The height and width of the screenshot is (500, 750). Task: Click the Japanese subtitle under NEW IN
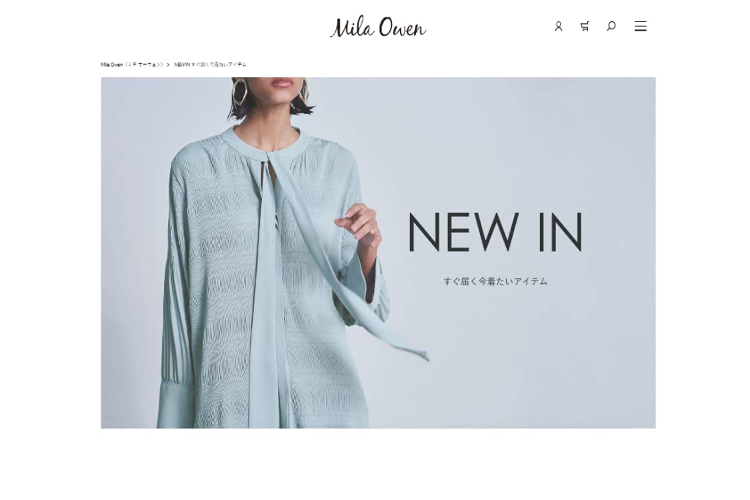click(x=495, y=281)
